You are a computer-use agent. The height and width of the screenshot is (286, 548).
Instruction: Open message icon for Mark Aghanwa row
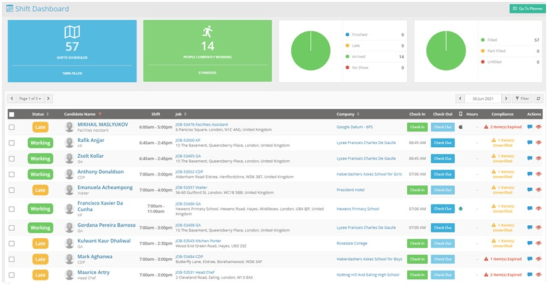(x=530, y=259)
